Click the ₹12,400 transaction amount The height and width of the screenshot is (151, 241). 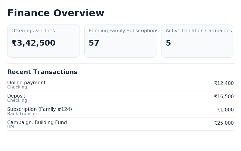tap(224, 83)
